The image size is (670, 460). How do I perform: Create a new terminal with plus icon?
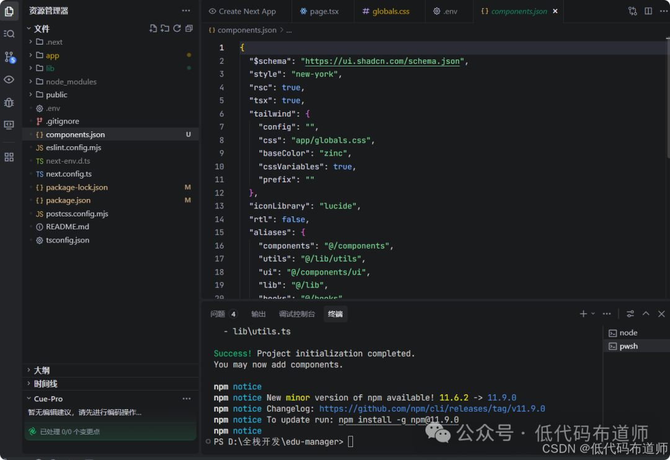(x=583, y=314)
